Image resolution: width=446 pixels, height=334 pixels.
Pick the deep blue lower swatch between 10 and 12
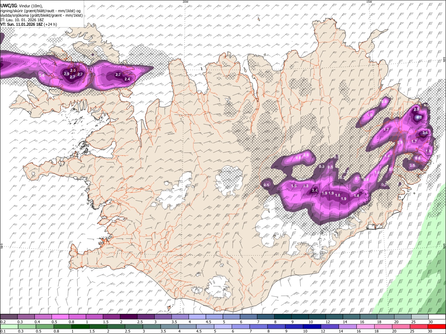tap(312, 326)
